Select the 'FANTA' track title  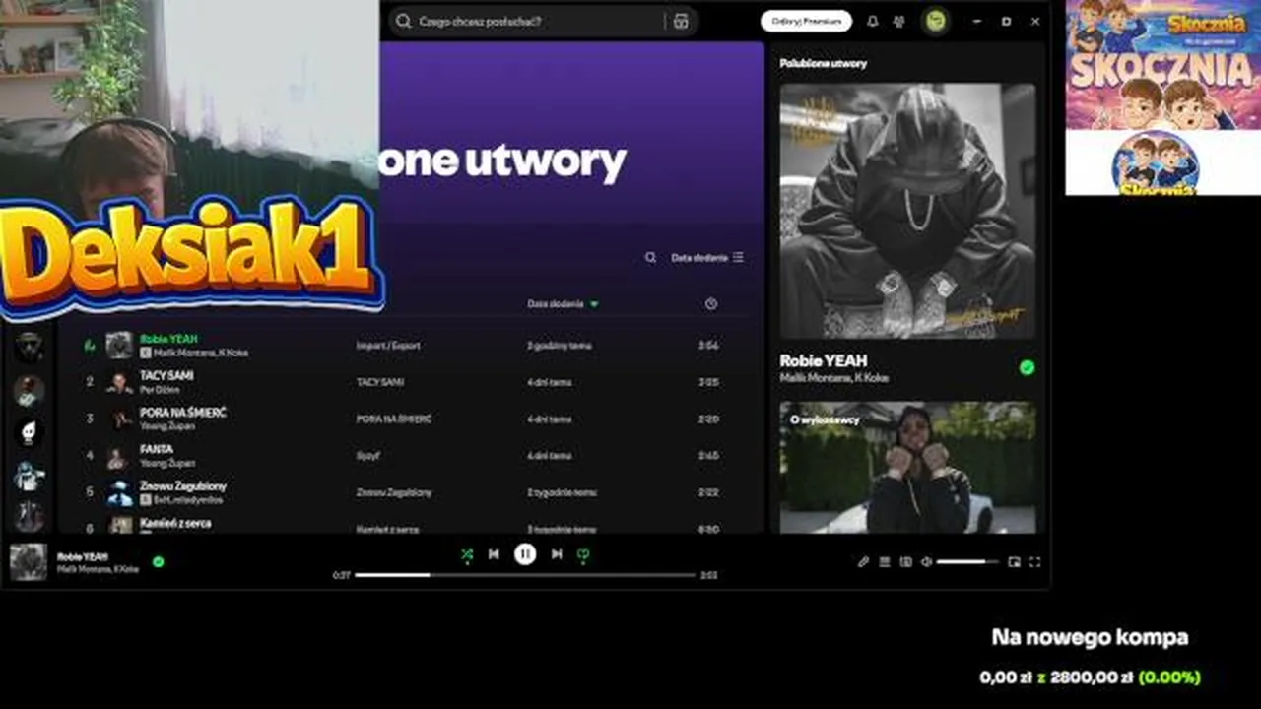coord(157,449)
